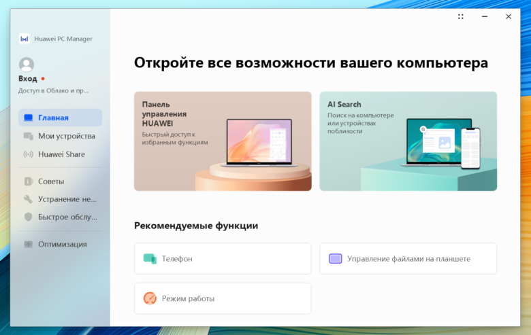Screen dimensions: 531x335
Task: Click the Huawei PC Manager logo icon
Action: click(x=24, y=39)
